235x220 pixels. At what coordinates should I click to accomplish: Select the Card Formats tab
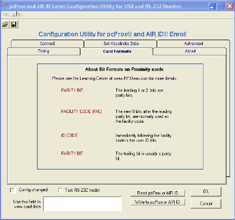click(117, 52)
